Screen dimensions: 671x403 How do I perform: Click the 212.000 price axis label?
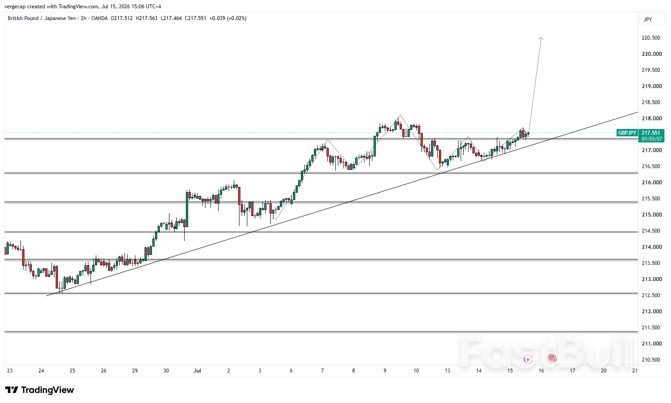click(652, 312)
